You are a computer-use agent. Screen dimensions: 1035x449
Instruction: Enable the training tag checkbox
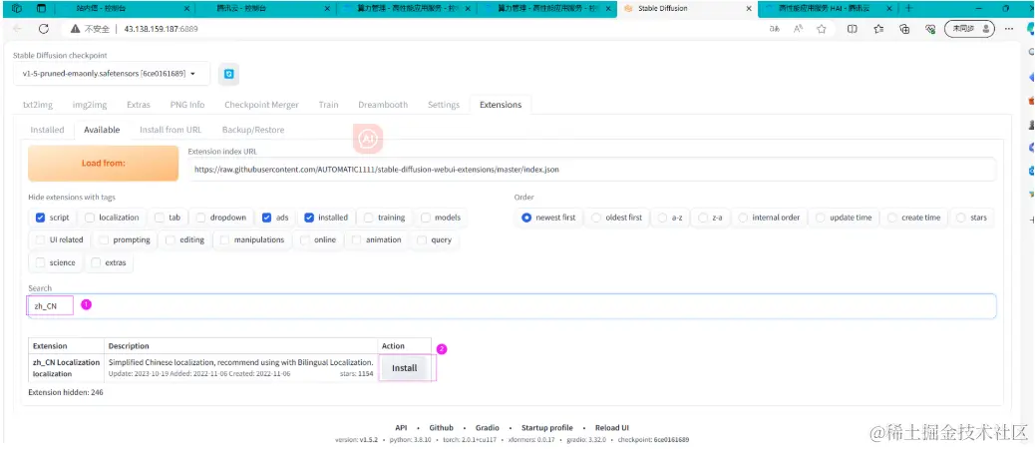click(368, 218)
